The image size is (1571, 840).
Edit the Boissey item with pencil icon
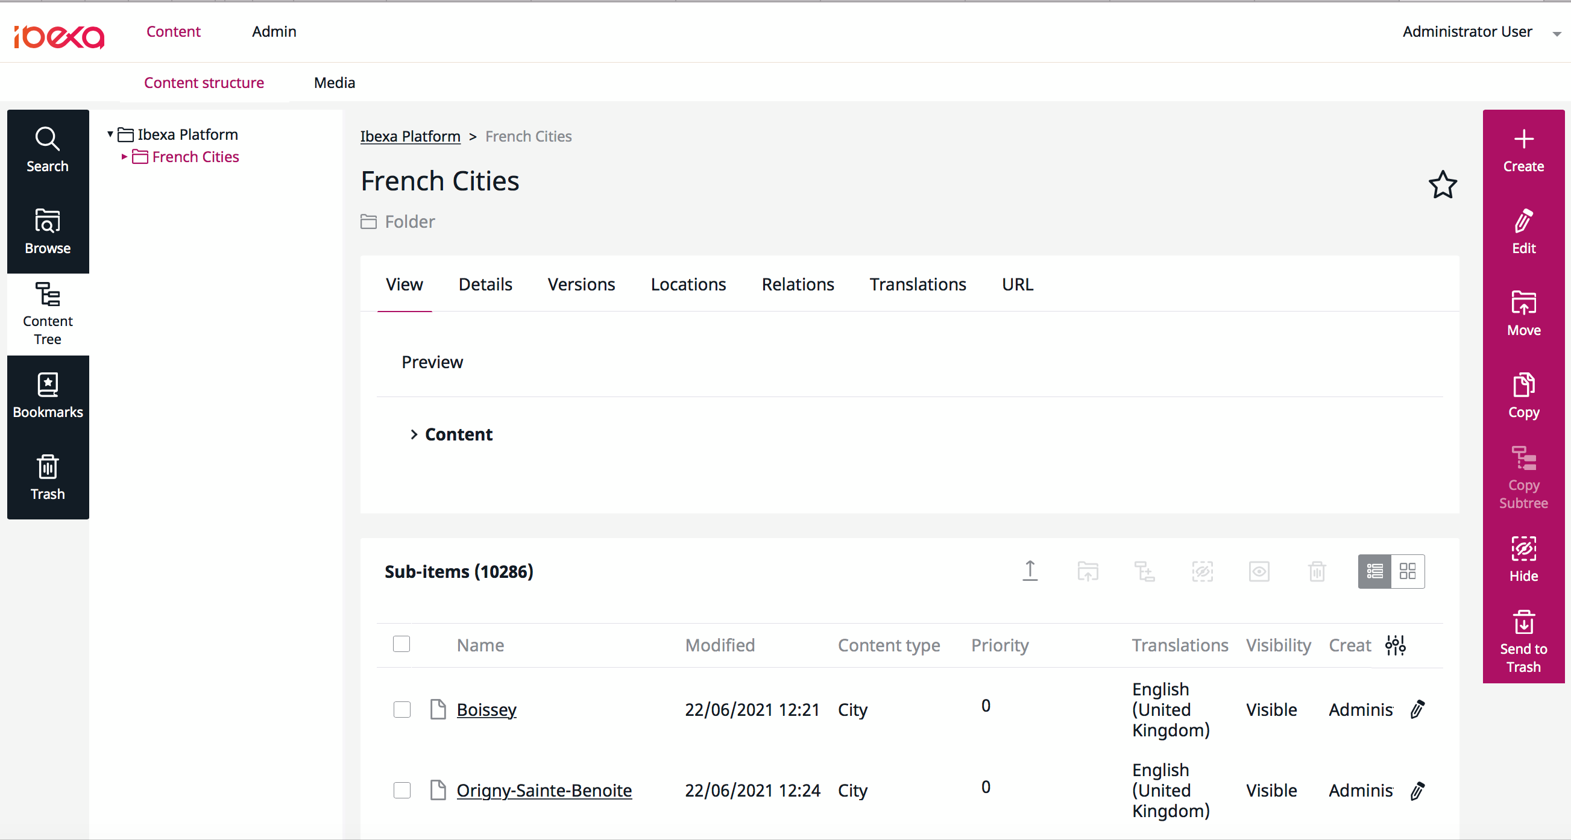click(1417, 709)
